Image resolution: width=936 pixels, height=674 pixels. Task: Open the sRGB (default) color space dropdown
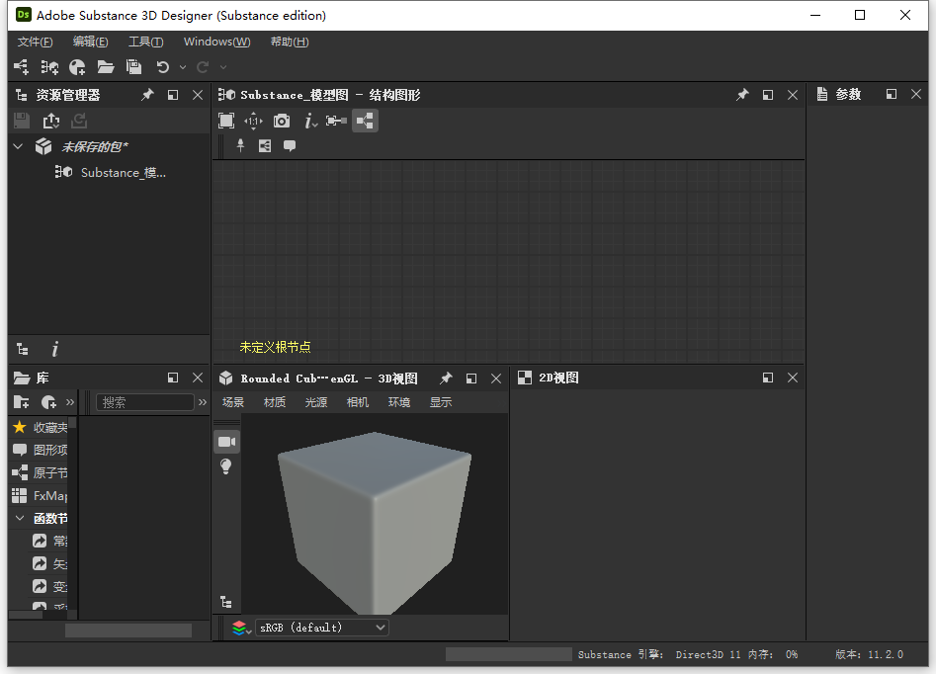[x=322, y=628]
